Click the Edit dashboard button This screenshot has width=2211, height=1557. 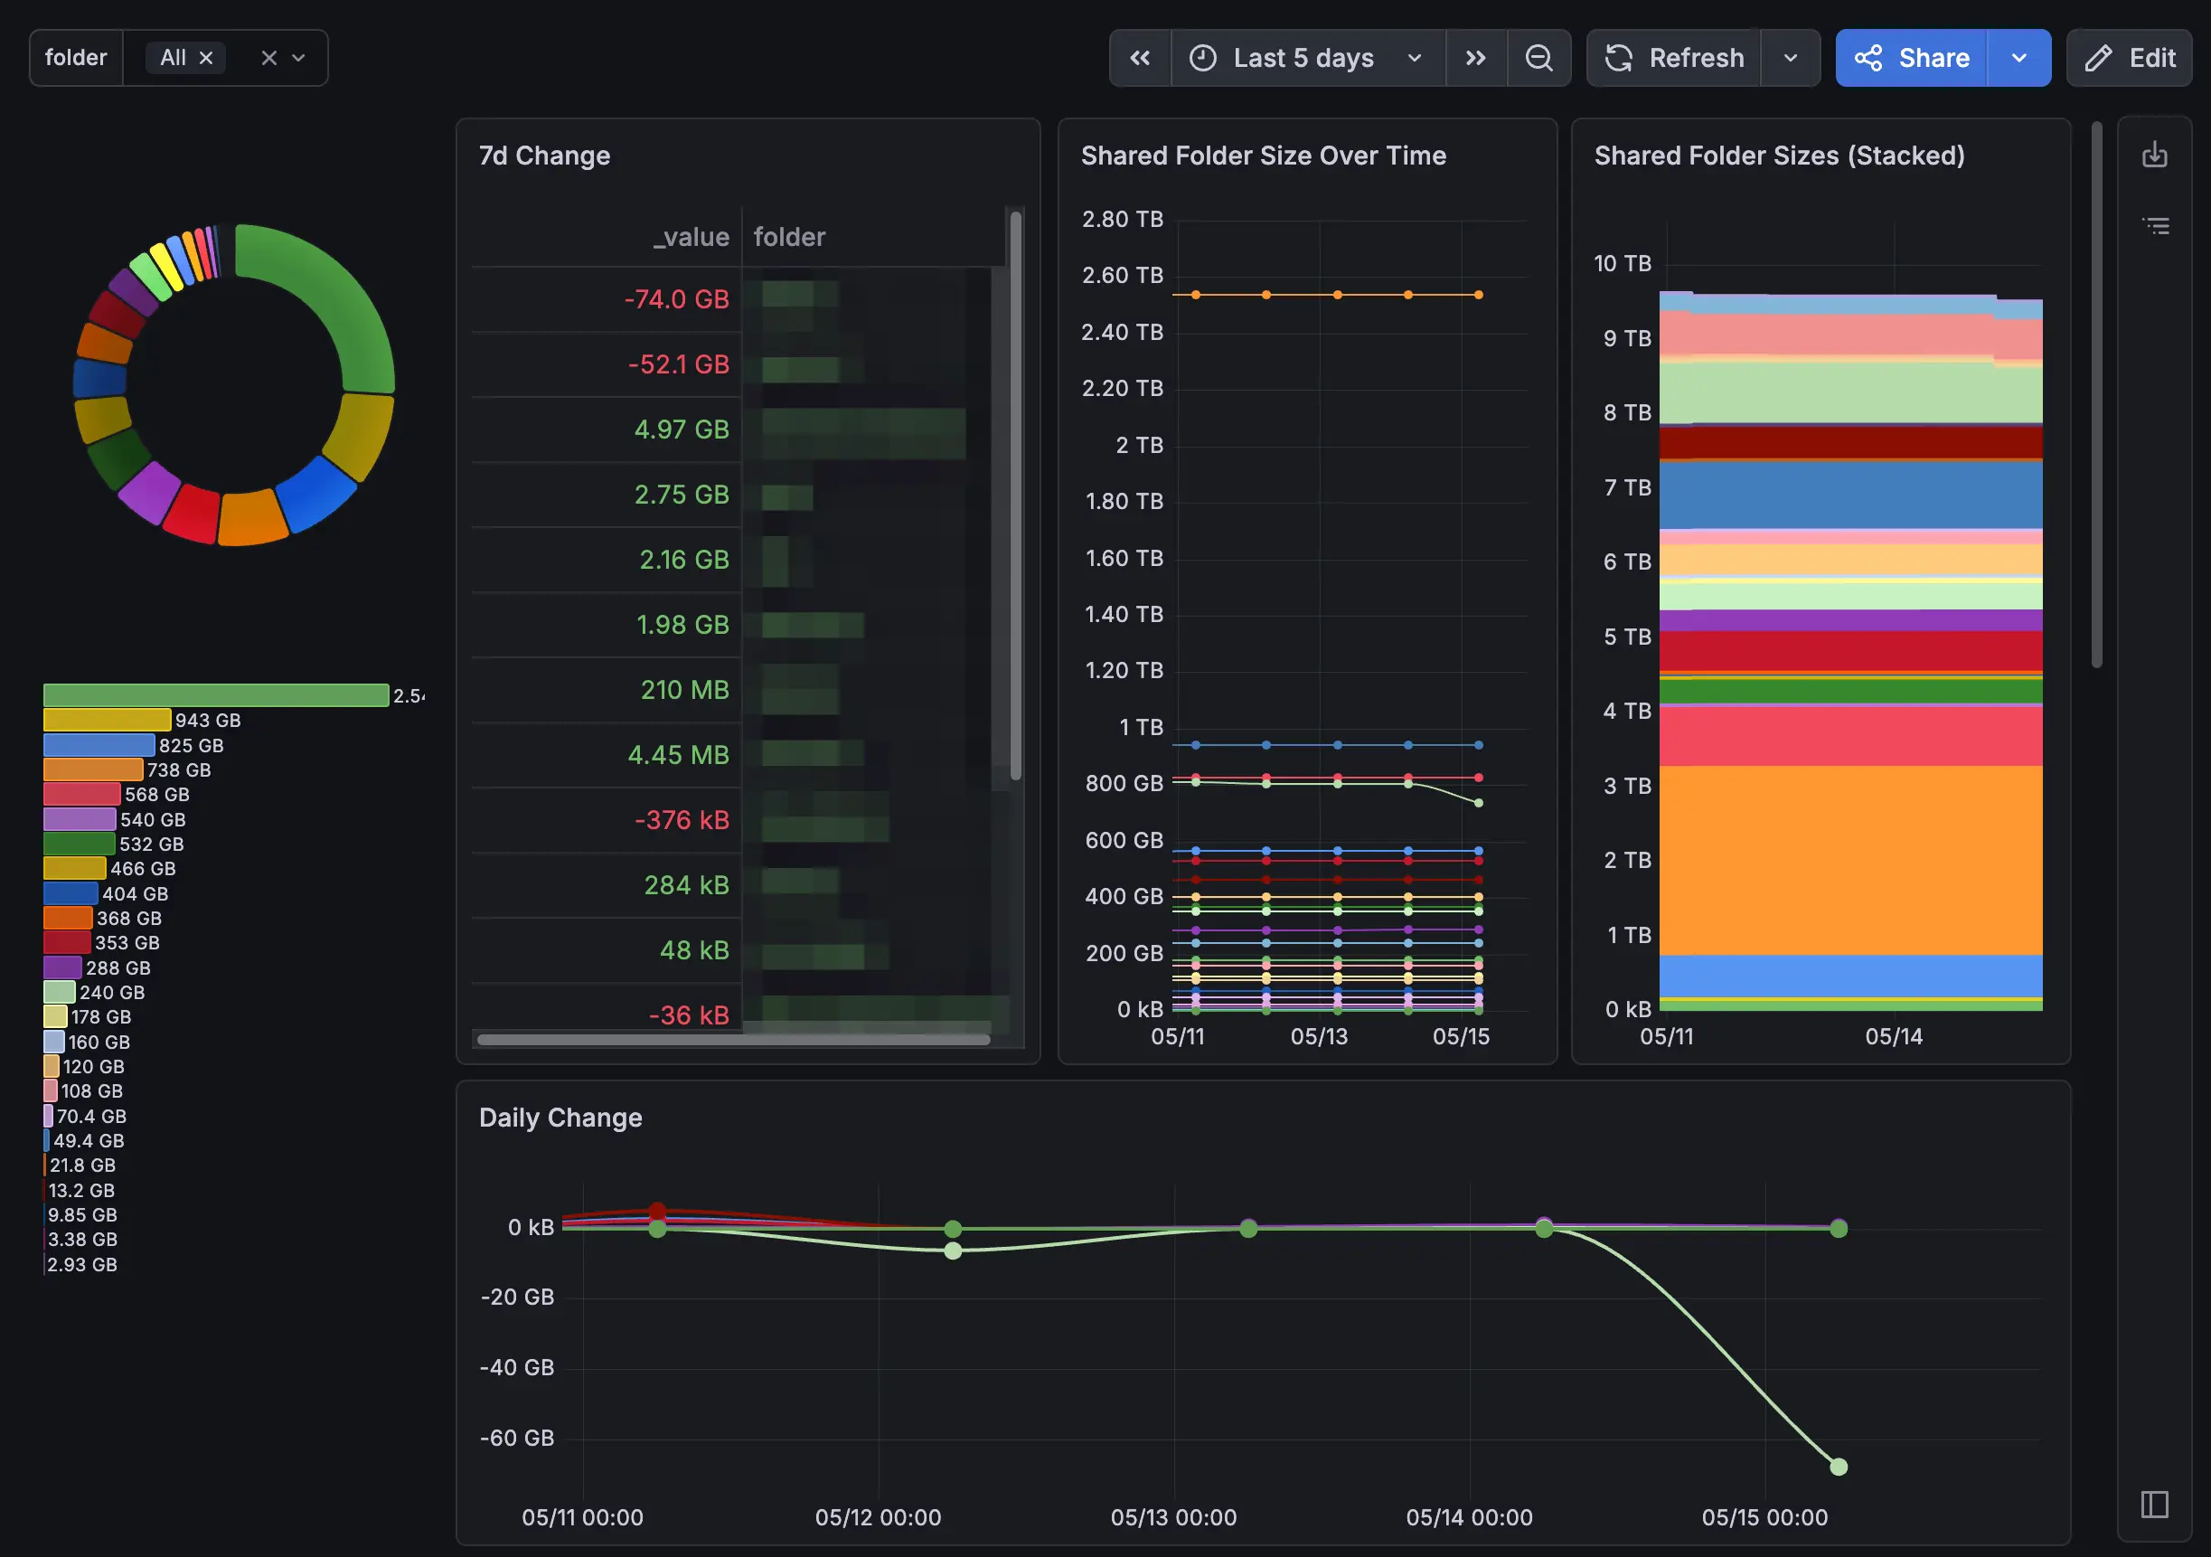tap(2129, 58)
